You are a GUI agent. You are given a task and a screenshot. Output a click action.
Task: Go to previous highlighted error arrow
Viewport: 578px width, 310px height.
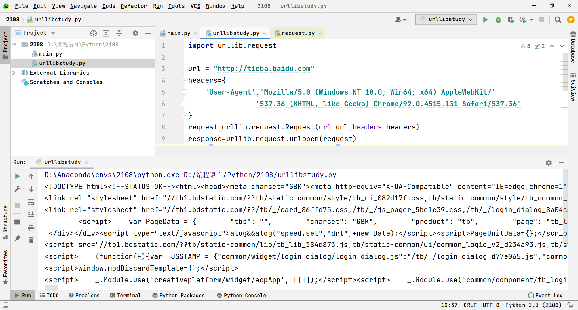(552, 46)
